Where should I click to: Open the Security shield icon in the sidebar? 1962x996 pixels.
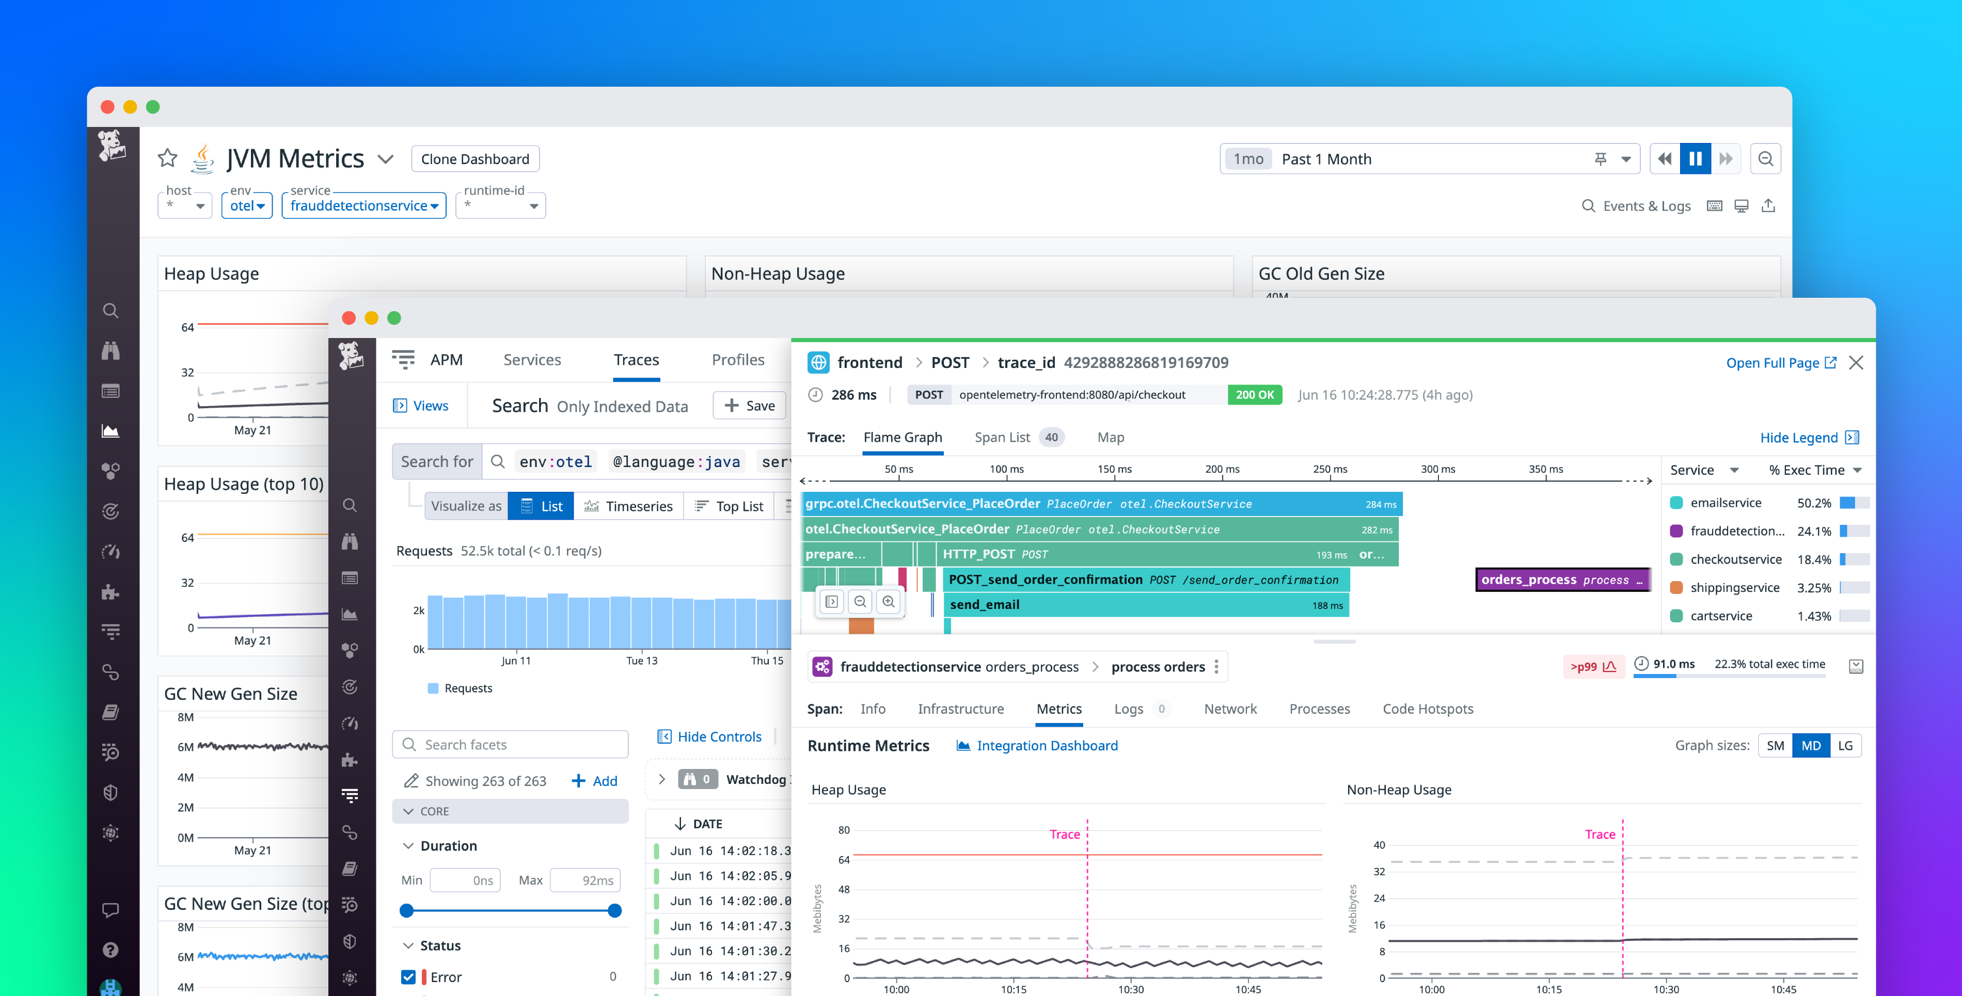tap(111, 792)
